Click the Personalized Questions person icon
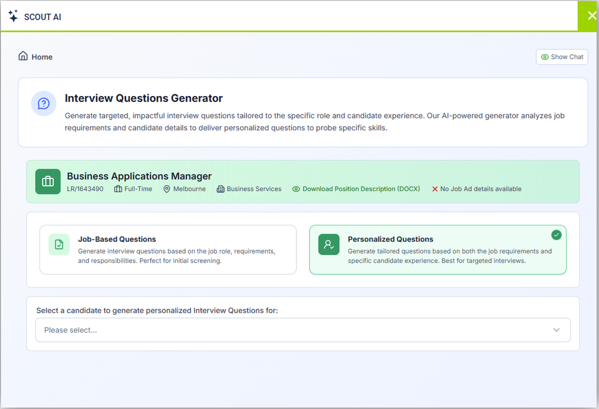Screen dimensions: 599x409 tap(328, 244)
